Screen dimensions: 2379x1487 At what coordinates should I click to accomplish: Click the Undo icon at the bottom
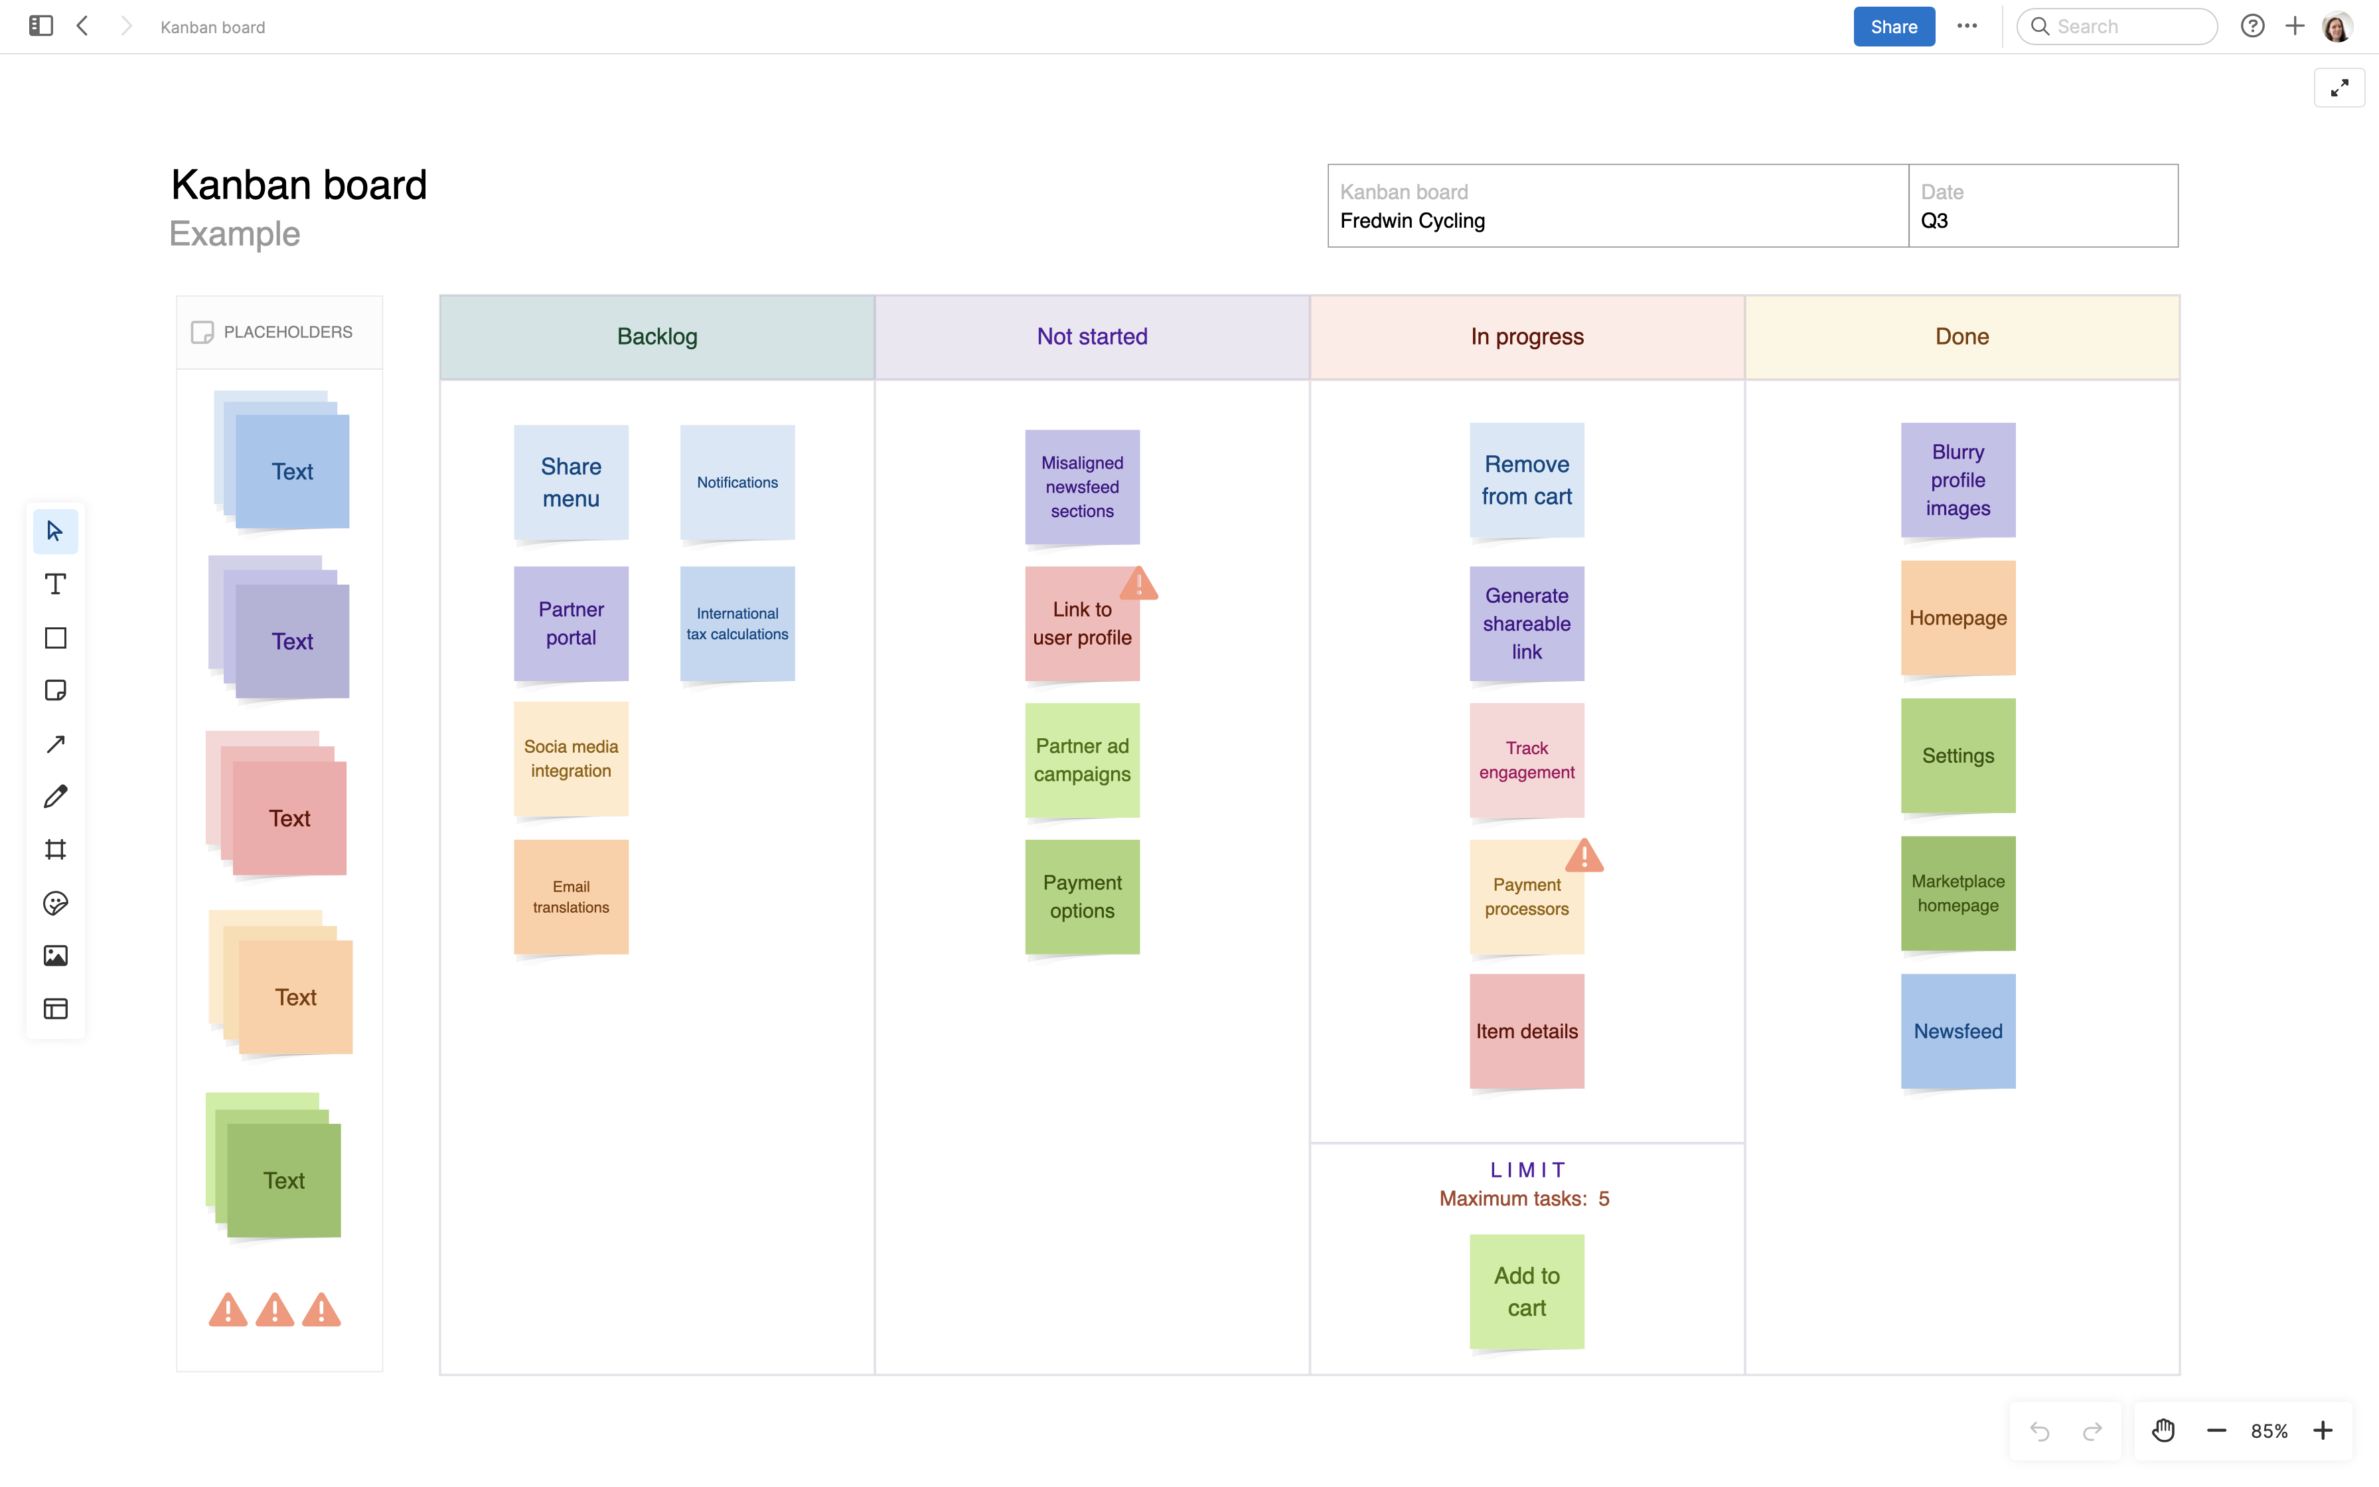[x=2040, y=1430]
